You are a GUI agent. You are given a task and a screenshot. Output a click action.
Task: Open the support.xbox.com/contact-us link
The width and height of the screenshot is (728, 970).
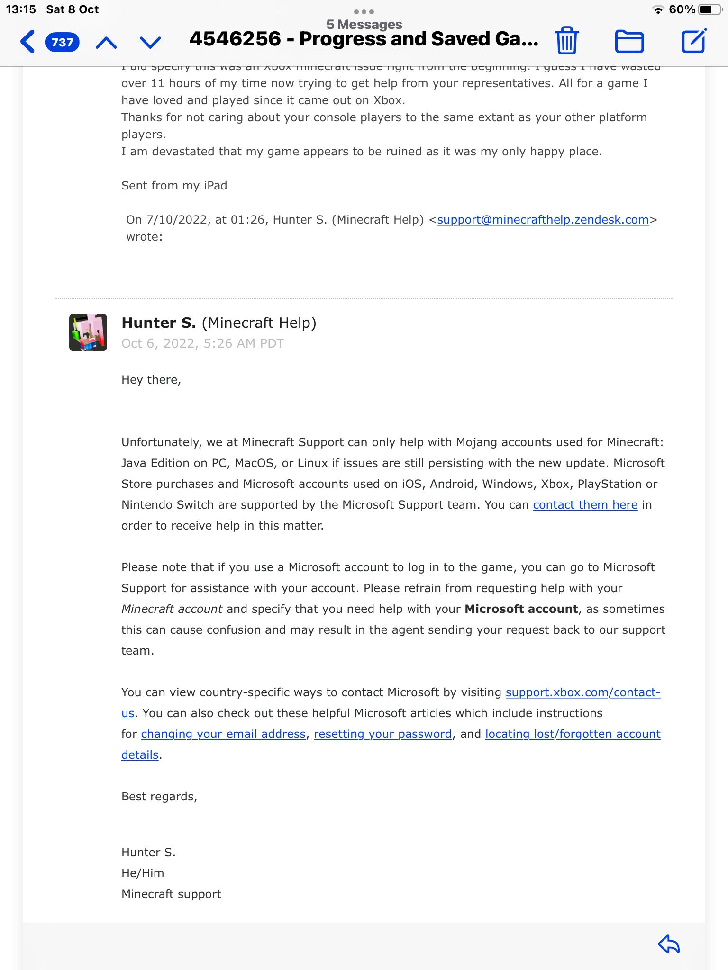582,692
